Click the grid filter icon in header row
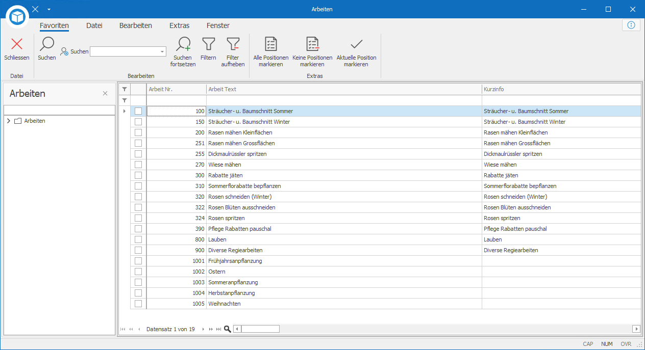Screen dimensions: 645x350 125,89
